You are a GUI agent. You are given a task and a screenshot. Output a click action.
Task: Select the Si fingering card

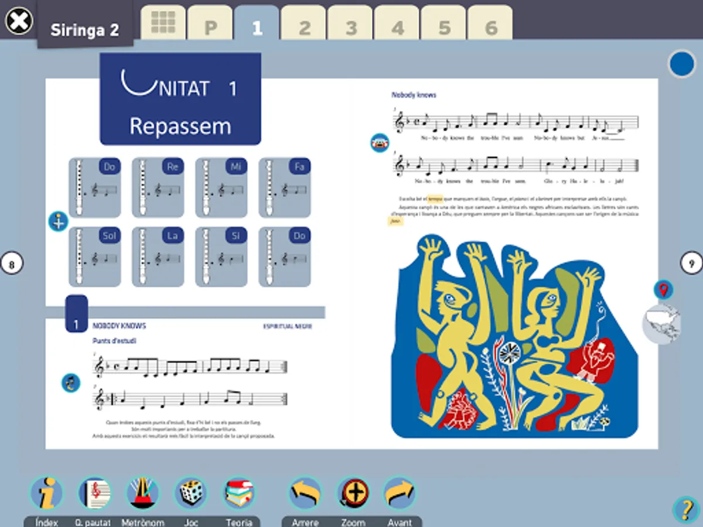pyautogui.click(x=221, y=257)
